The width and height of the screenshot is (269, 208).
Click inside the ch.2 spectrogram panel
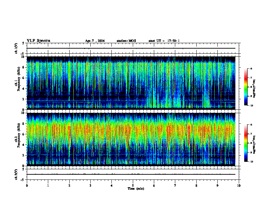click(x=131, y=139)
